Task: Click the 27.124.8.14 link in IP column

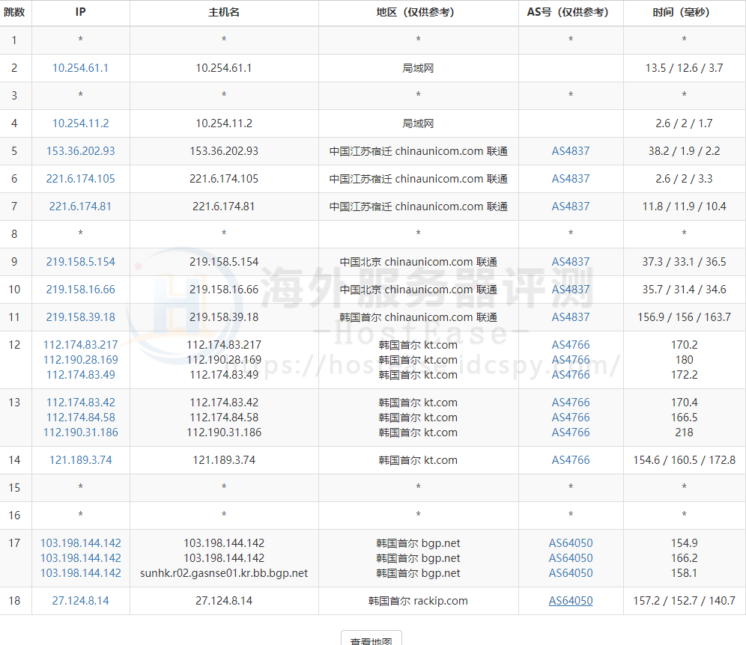Action: [x=80, y=601]
